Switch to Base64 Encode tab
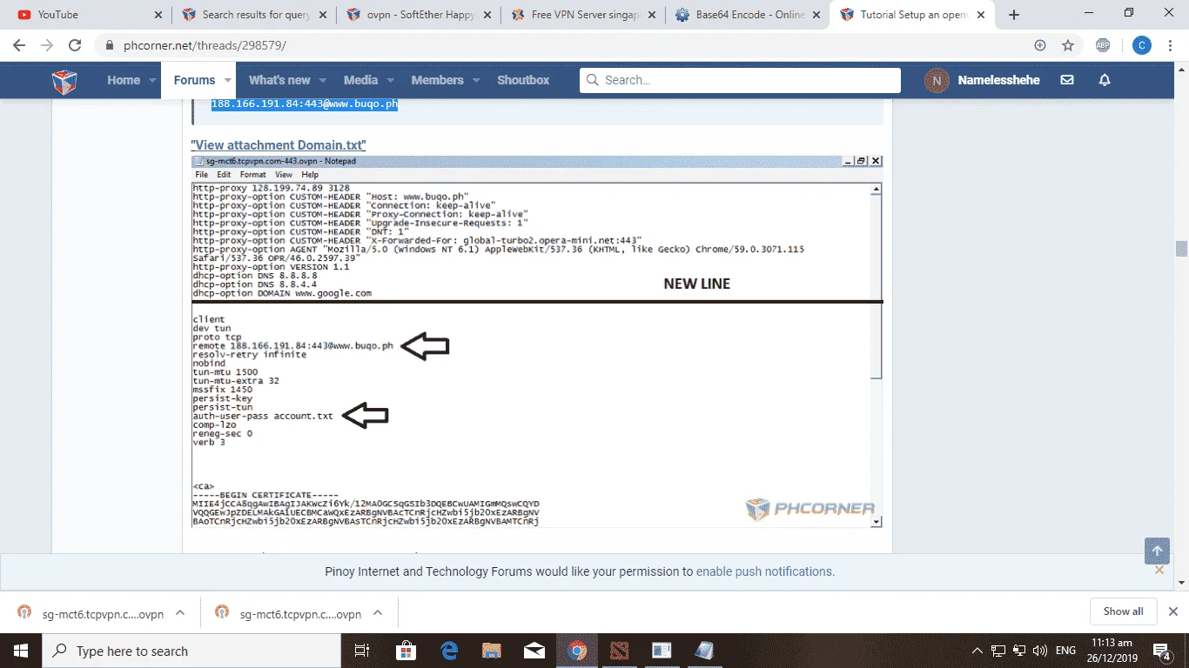The width and height of the screenshot is (1189, 668). click(x=748, y=15)
